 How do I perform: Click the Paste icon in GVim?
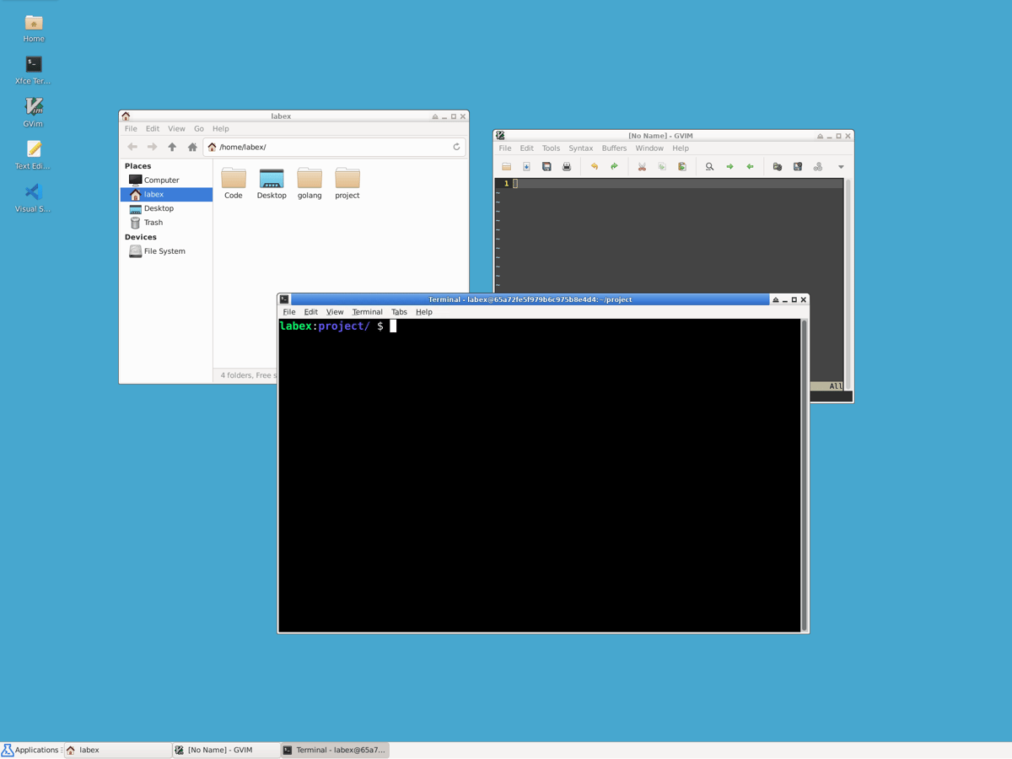tap(681, 166)
